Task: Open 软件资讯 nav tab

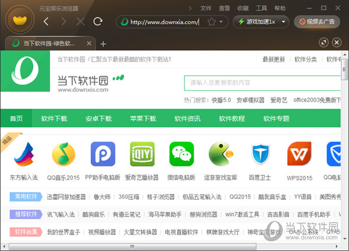Action: click(x=187, y=118)
